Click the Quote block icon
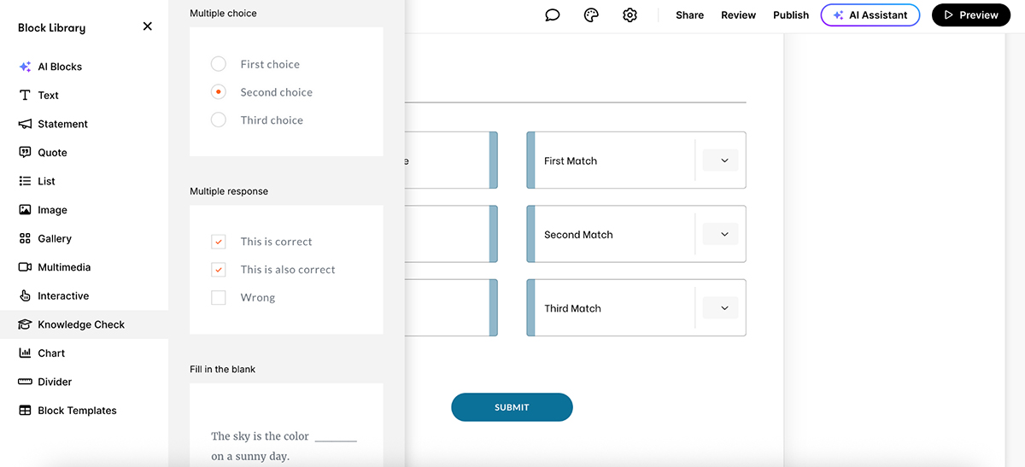1025x467 pixels. [25, 153]
